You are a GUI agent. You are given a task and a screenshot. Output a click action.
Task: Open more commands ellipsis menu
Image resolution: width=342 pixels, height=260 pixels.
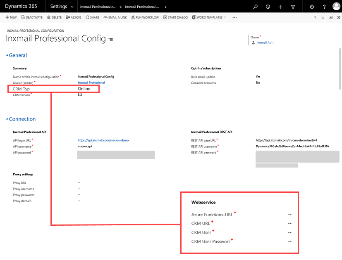coord(234,17)
